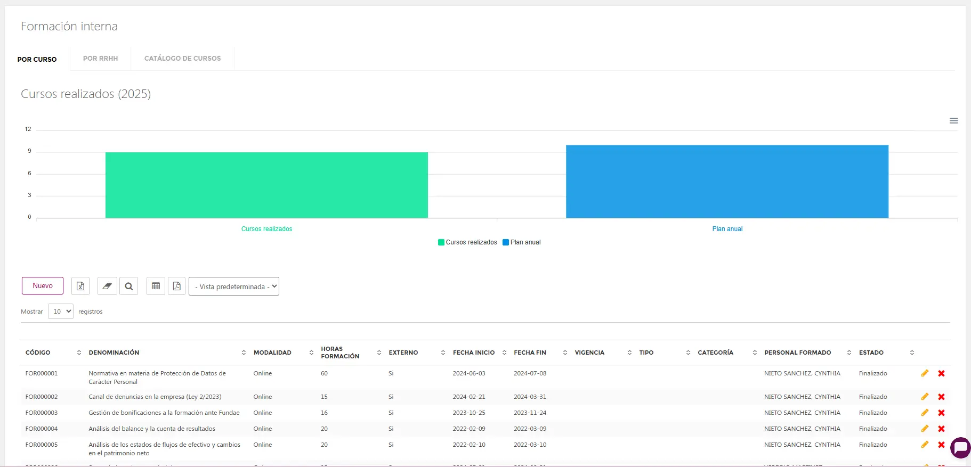Edit course FOR000004 with pencil icon

coord(925,429)
